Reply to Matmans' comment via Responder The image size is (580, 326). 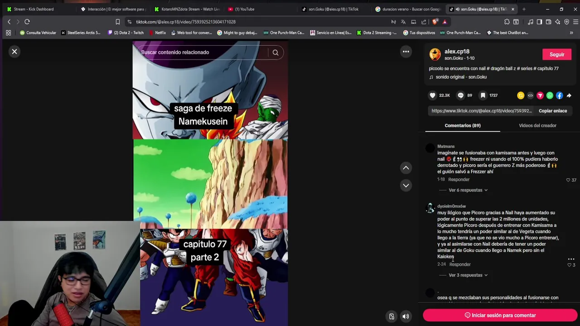click(x=459, y=180)
